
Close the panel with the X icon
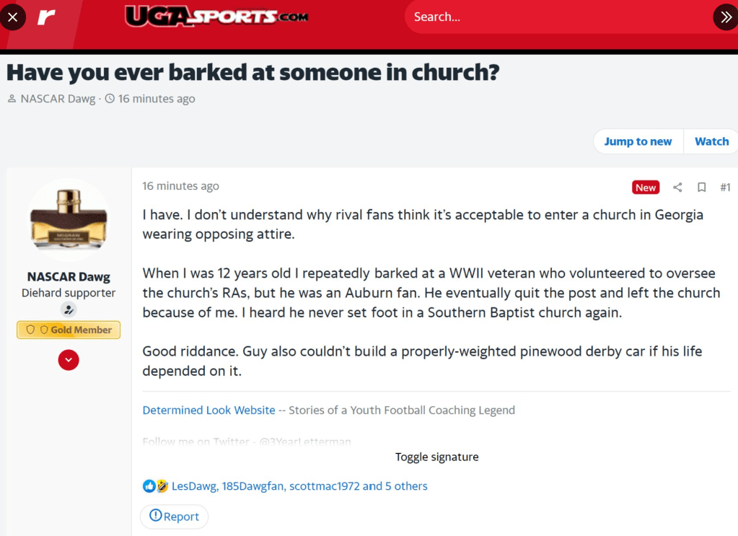coord(12,17)
